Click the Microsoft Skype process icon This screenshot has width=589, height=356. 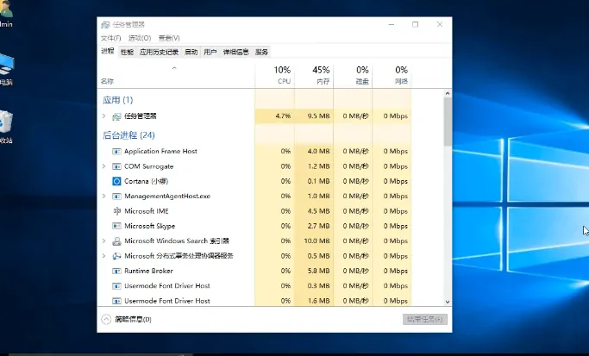pos(116,226)
